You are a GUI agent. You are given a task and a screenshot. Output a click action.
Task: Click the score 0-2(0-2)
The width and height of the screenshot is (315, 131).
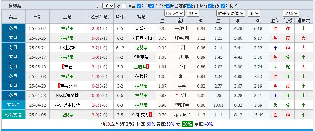(x=99, y=86)
